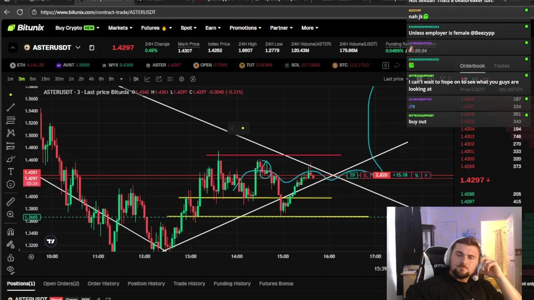Toggle lock all drawings
The height and width of the screenshot is (300, 534).
tap(11, 258)
